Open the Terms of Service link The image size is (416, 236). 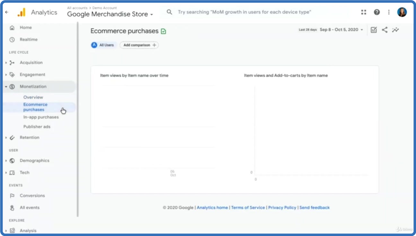click(x=248, y=208)
